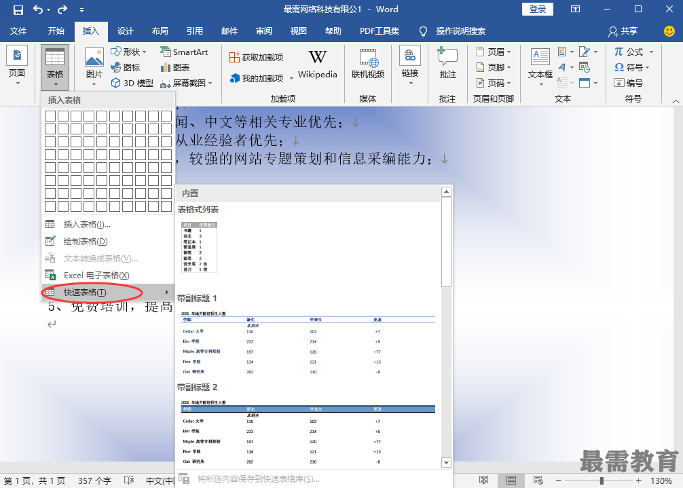Switch to the 设计 (Design) tab
The height and width of the screenshot is (488, 683).
126,31
